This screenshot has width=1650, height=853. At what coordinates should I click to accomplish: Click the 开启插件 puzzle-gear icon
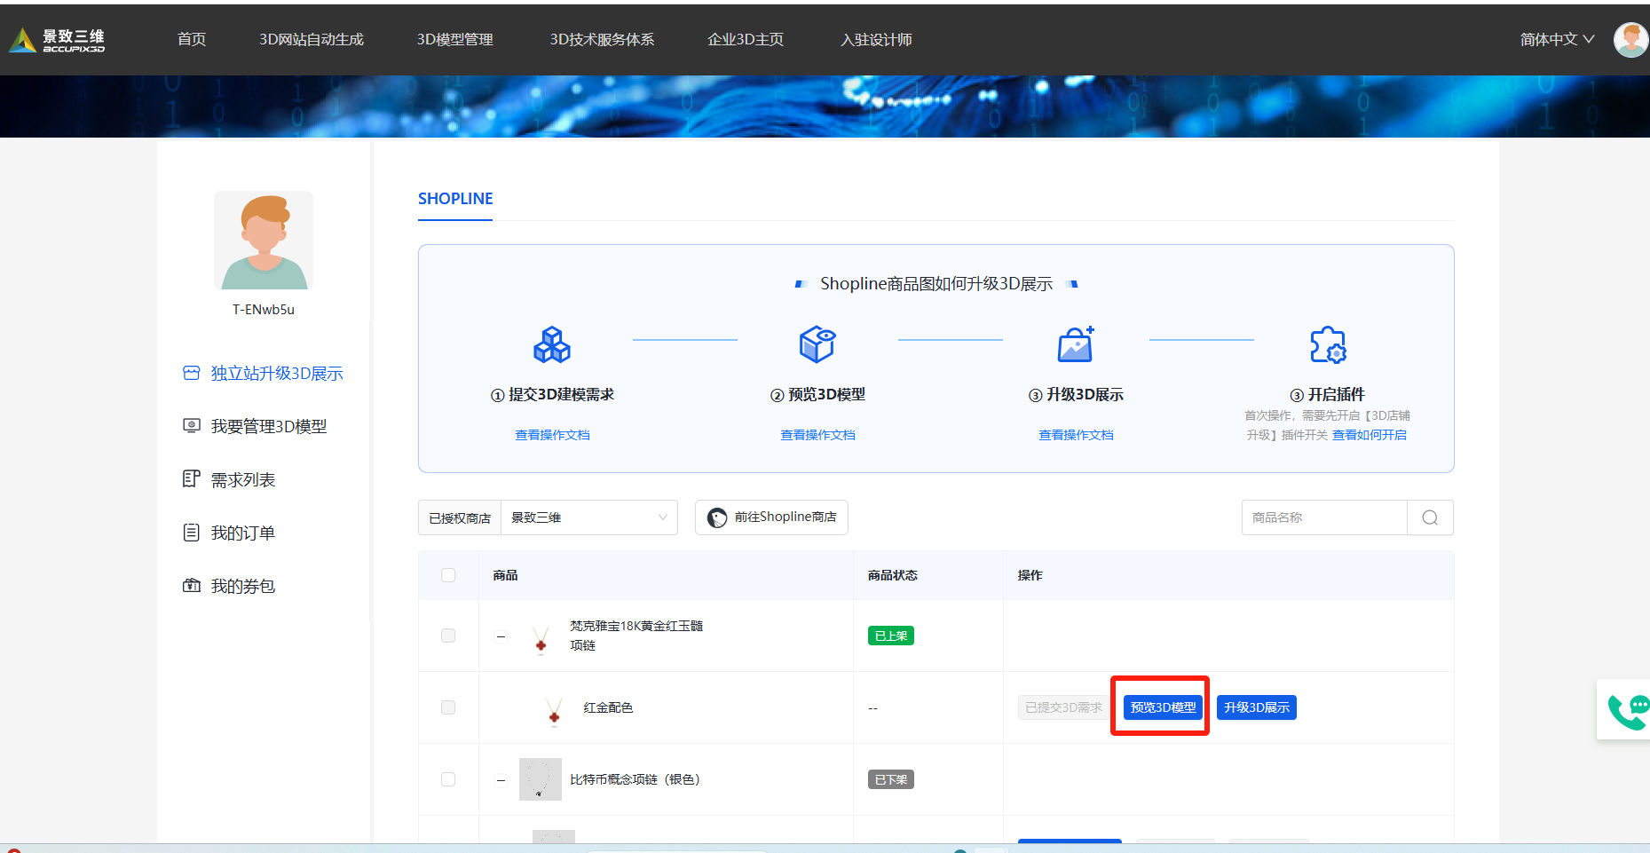1328,344
